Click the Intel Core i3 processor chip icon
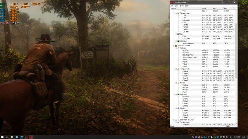The width and height of the screenshot is (248, 139). tap(176, 46)
